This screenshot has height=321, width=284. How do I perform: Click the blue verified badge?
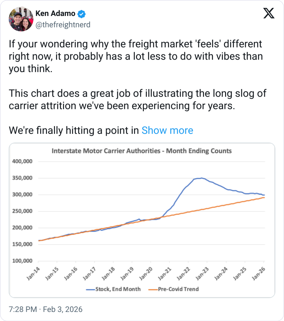coord(82,14)
